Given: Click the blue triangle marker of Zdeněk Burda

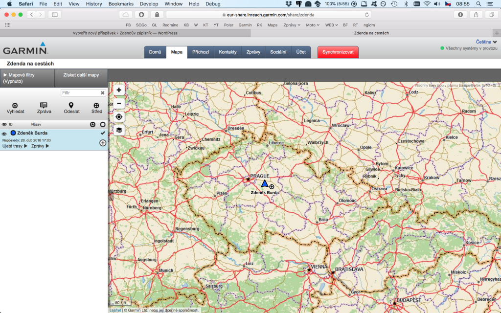Looking at the screenshot, I should click(265, 183).
